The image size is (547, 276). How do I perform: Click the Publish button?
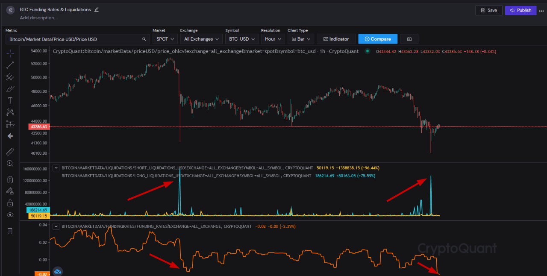click(x=521, y=10)
